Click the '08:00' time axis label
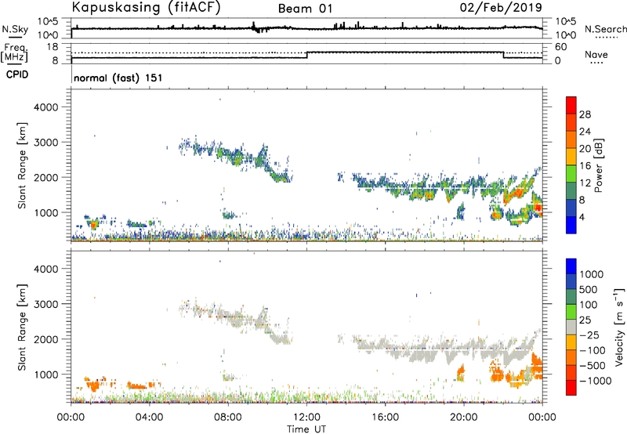627x434 pixels. [228, 418]
